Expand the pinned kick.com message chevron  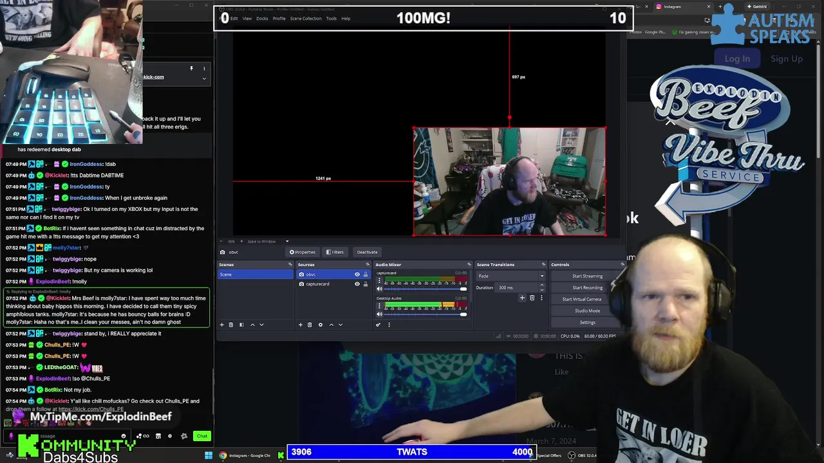point(204,78)
